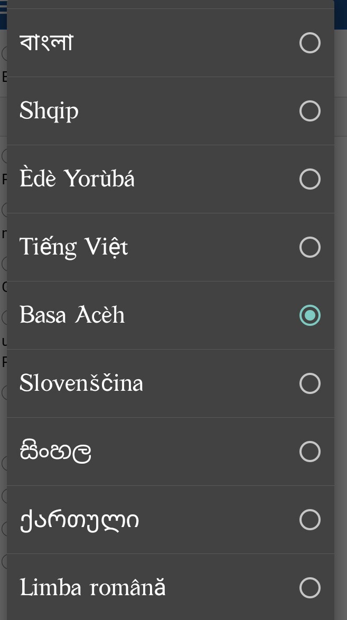347x620 pixels.
Task: Click the selected Basa Acèh radio button
Action: click(310, 315)
